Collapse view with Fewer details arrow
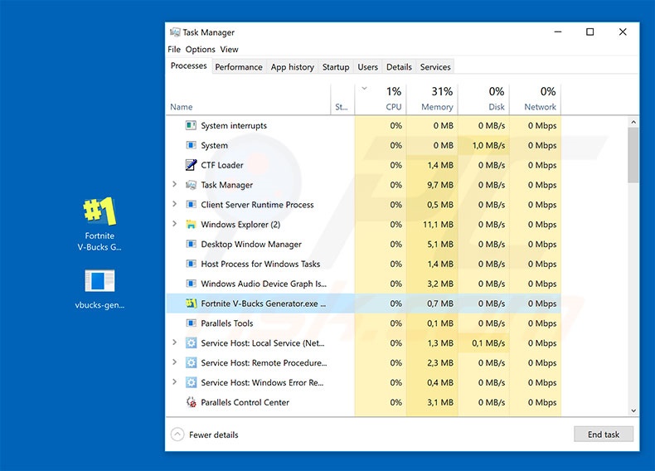Screen dimensions: 655x471 (x=177, y=435)
